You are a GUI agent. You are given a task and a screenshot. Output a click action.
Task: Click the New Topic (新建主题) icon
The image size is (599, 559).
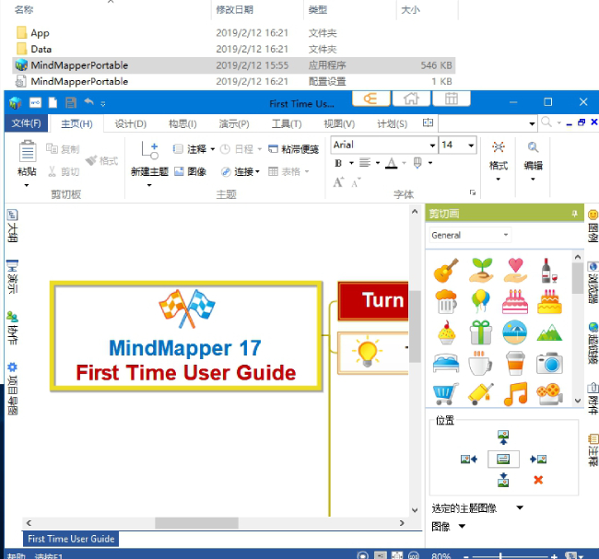coord(149,150)
